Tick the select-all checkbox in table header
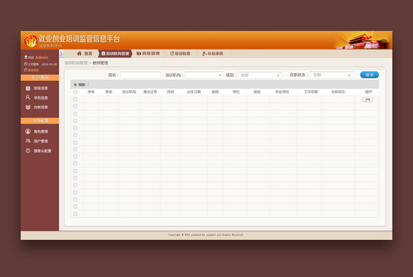The image size is (413, 277). click(75, 91)
